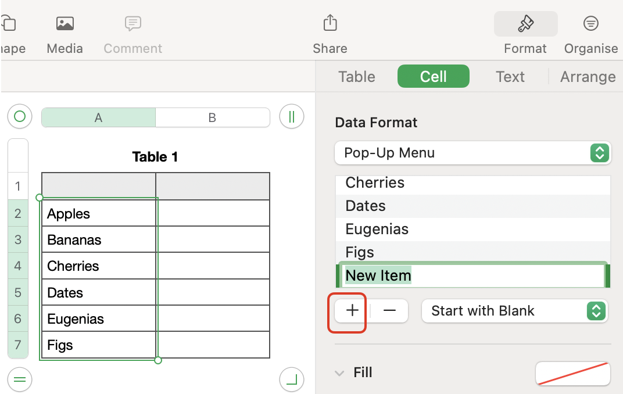Open the Arrange tab
Viewport: 623px width, 394px height.
click(x=588, y=77)
